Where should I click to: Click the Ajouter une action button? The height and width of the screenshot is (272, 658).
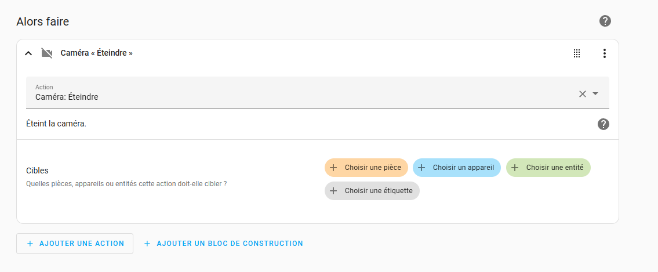[x=75, y=244]
